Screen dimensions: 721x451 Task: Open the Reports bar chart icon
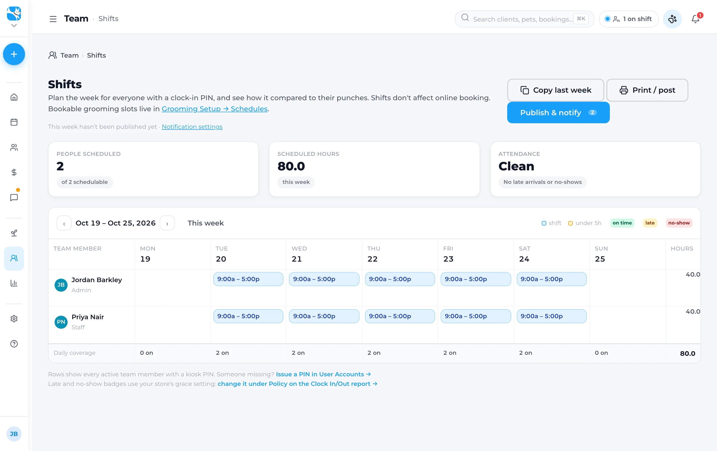click(14, 283)
